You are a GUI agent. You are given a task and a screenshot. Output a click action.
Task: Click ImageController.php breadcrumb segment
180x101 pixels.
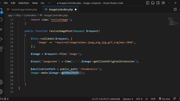click(x=56, y=15)
